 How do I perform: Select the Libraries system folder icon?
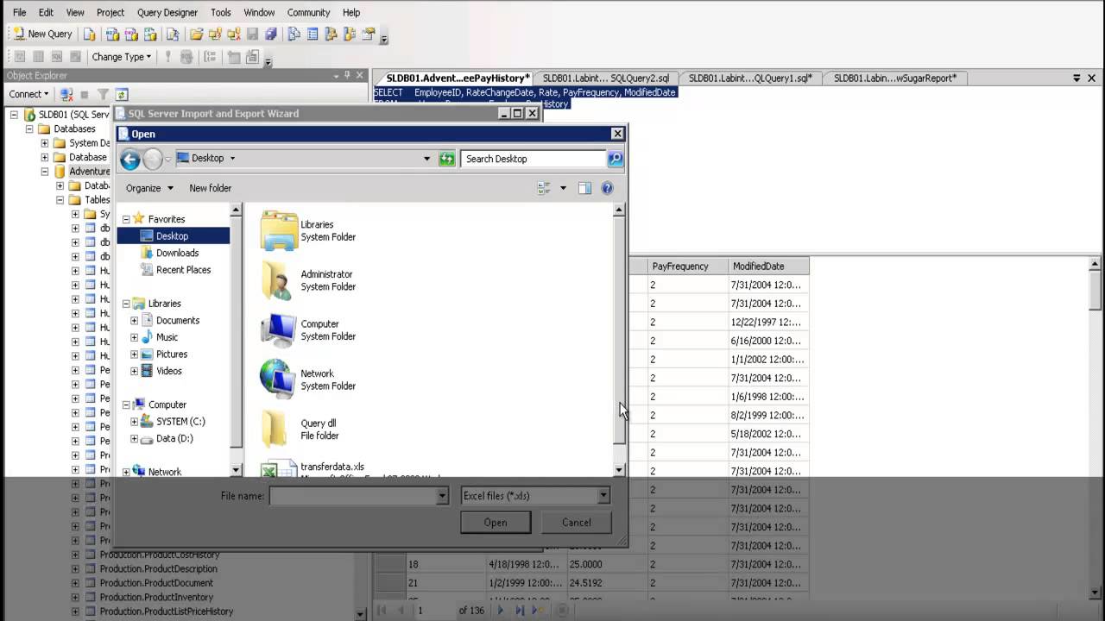279,230
